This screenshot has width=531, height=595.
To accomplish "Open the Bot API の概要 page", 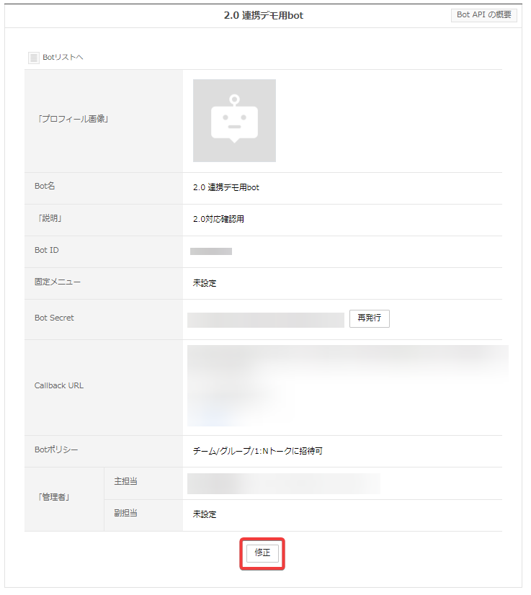I will [x=483, y=15].
